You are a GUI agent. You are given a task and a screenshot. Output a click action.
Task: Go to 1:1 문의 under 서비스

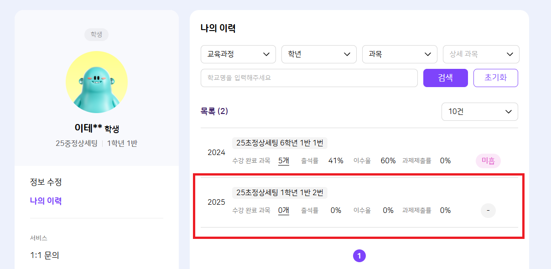(x=45, y=255)
